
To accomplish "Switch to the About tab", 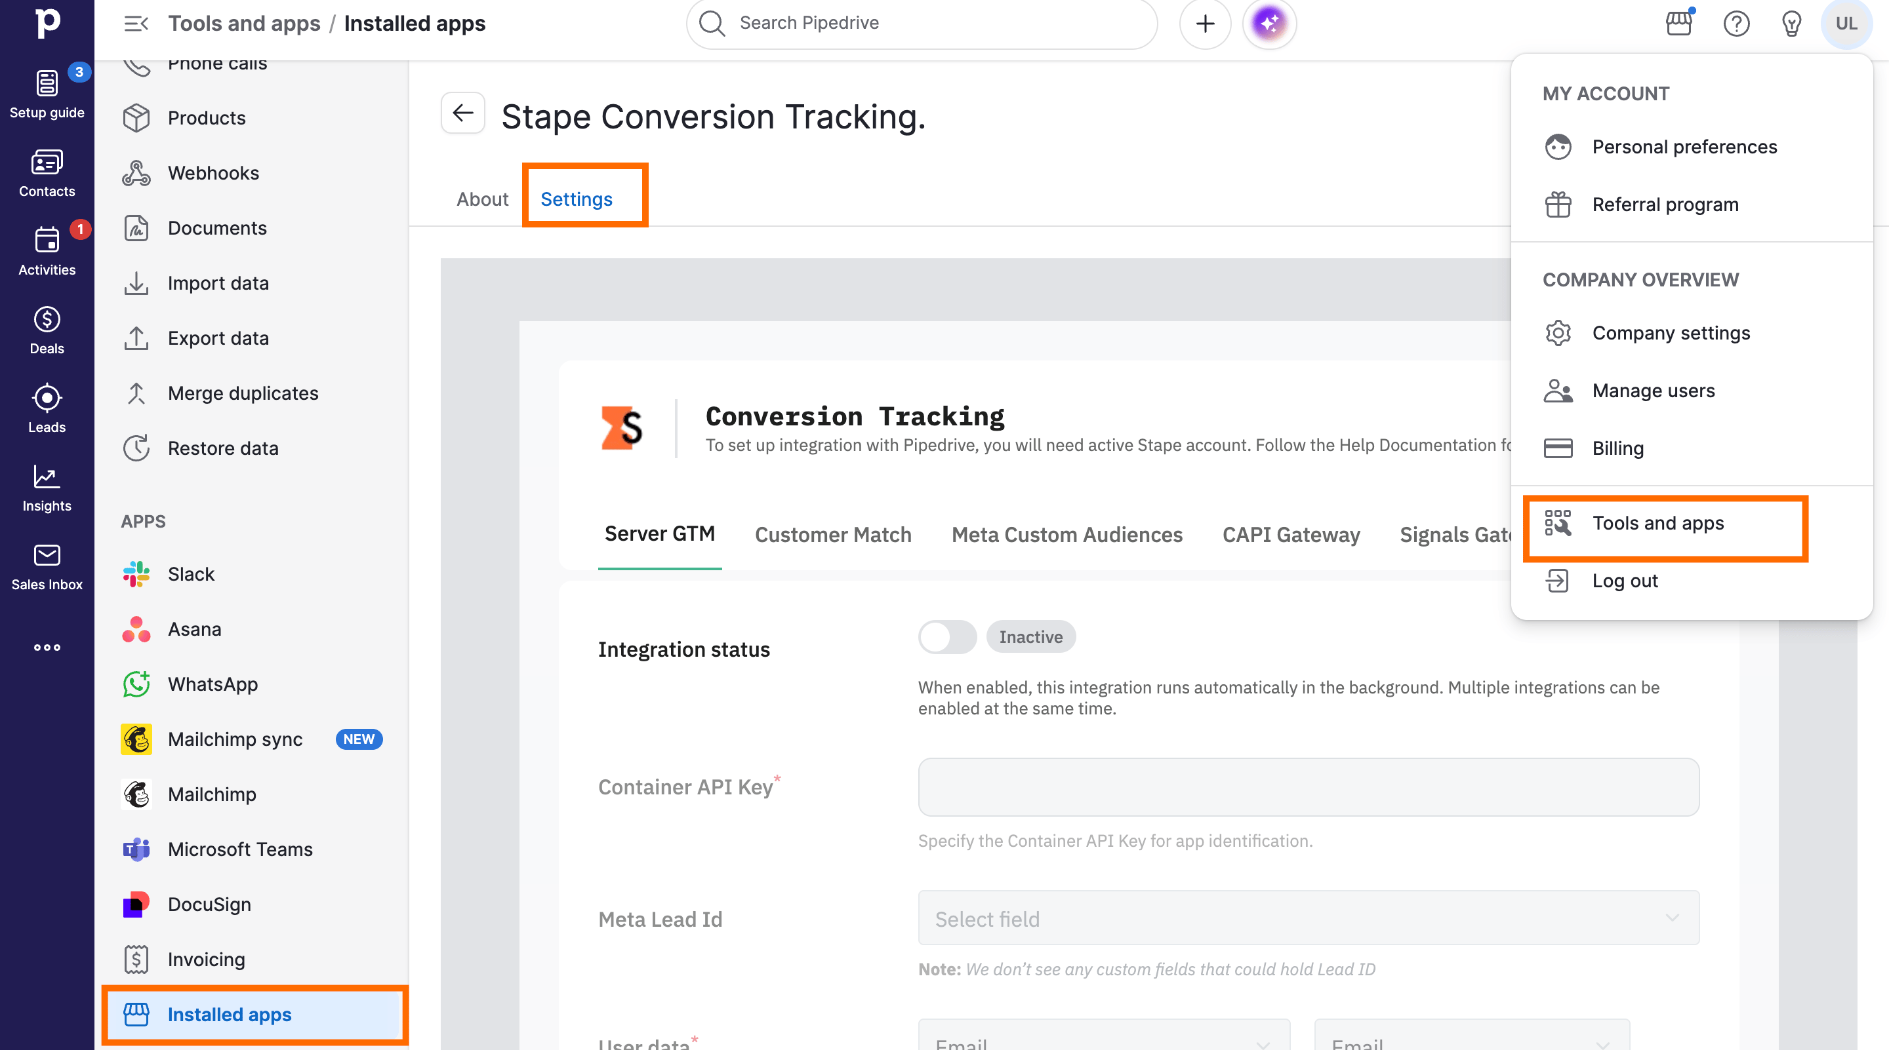I will pos(482,199).
